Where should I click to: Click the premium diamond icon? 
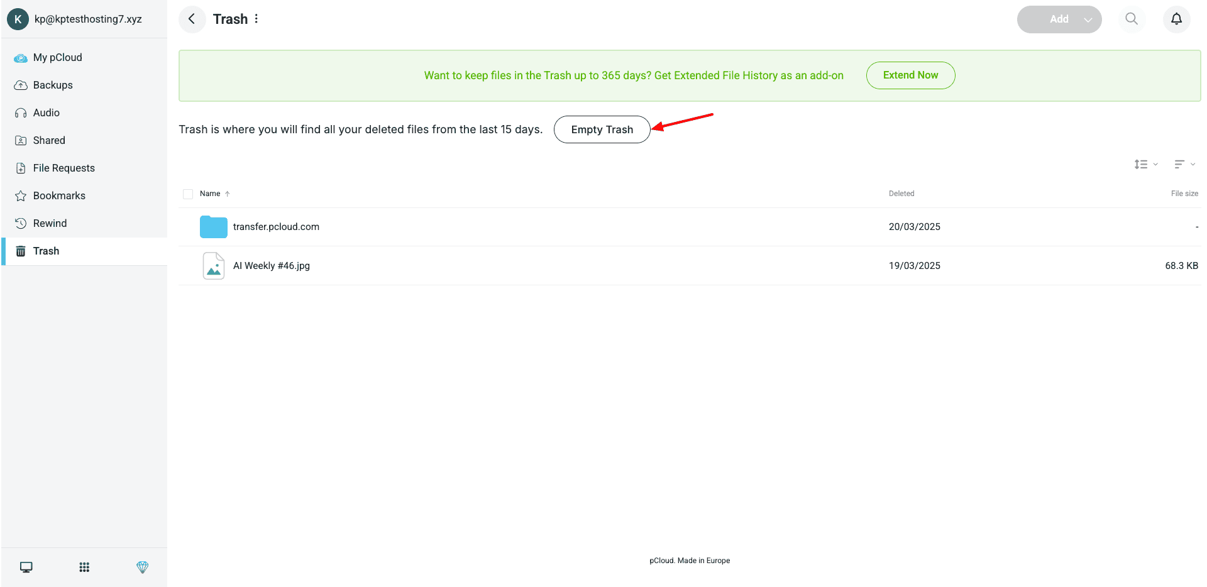(x=143, y=568)
